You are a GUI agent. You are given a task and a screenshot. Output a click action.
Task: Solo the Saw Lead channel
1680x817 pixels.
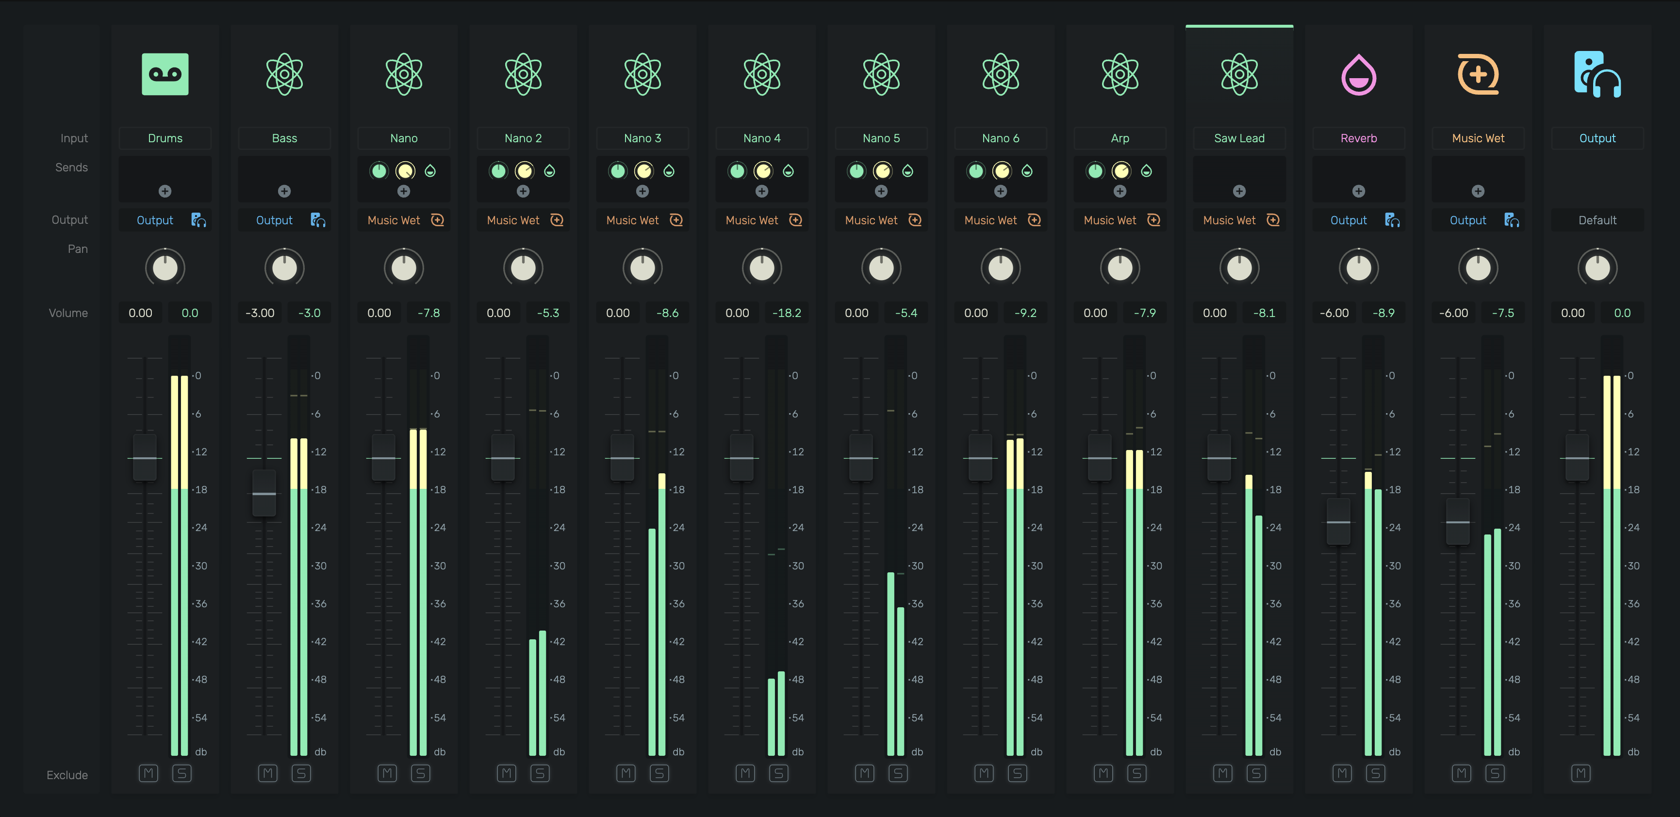point(1256,773)
